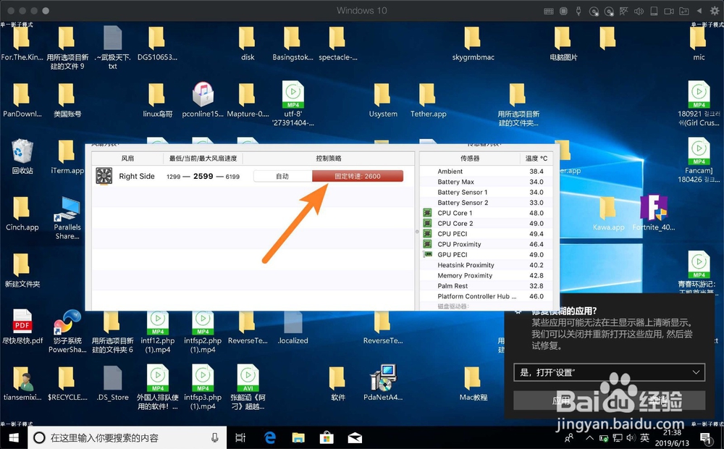Select the utf-8' MP4 video file
The image size is (724, 449).
click(292, 104)
